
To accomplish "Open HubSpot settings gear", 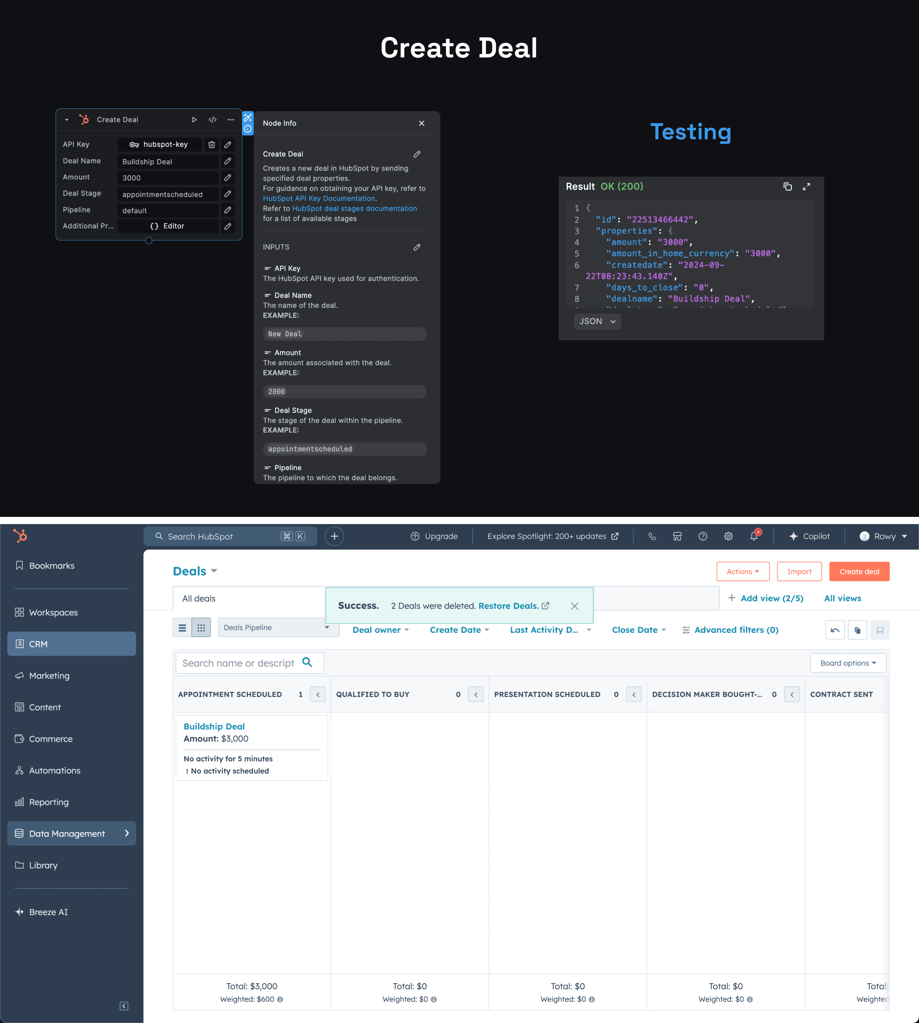I will click(x=728, y=536).
